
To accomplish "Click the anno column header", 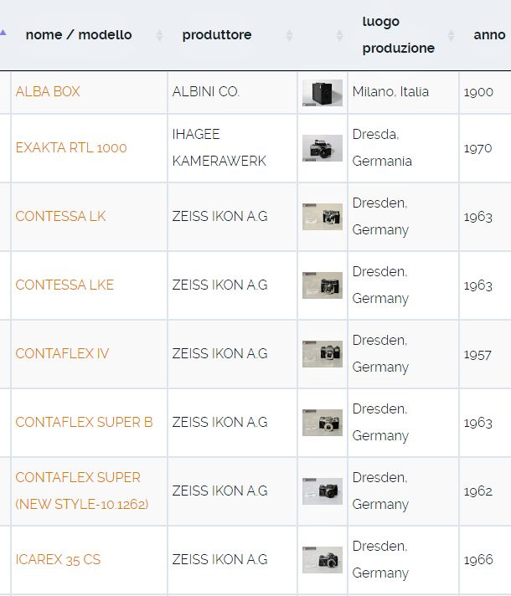I will [x=489, y=35].
